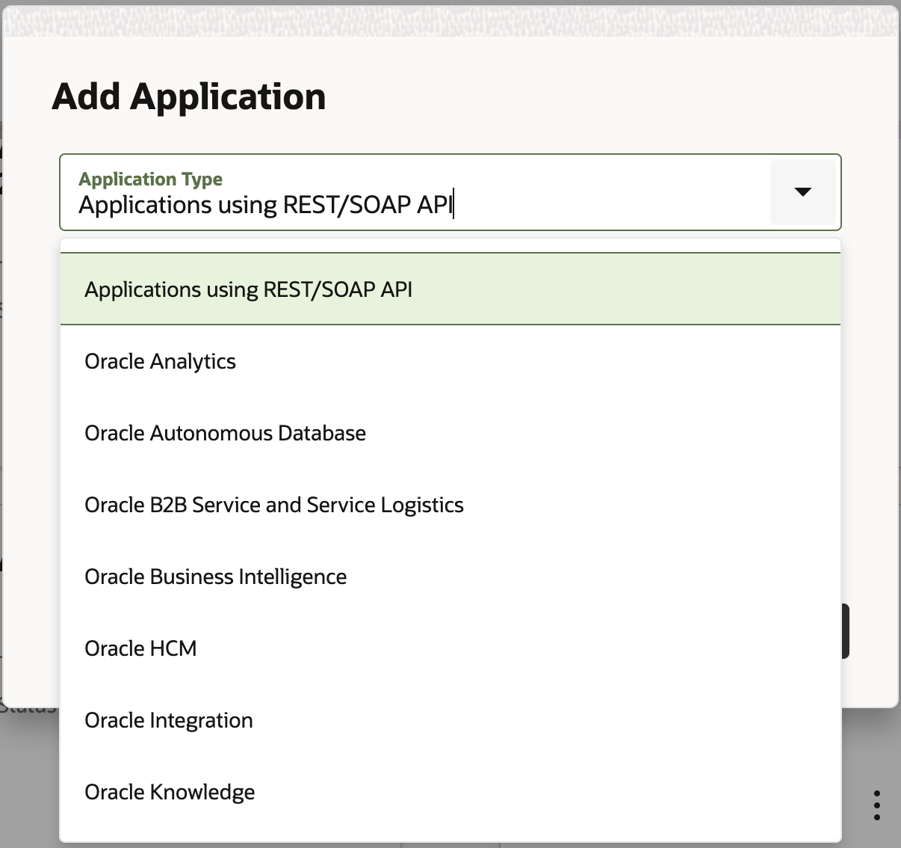Open the three-dot actions menu icon
This screenshot has width=901, height=848.
click(876, 805)
